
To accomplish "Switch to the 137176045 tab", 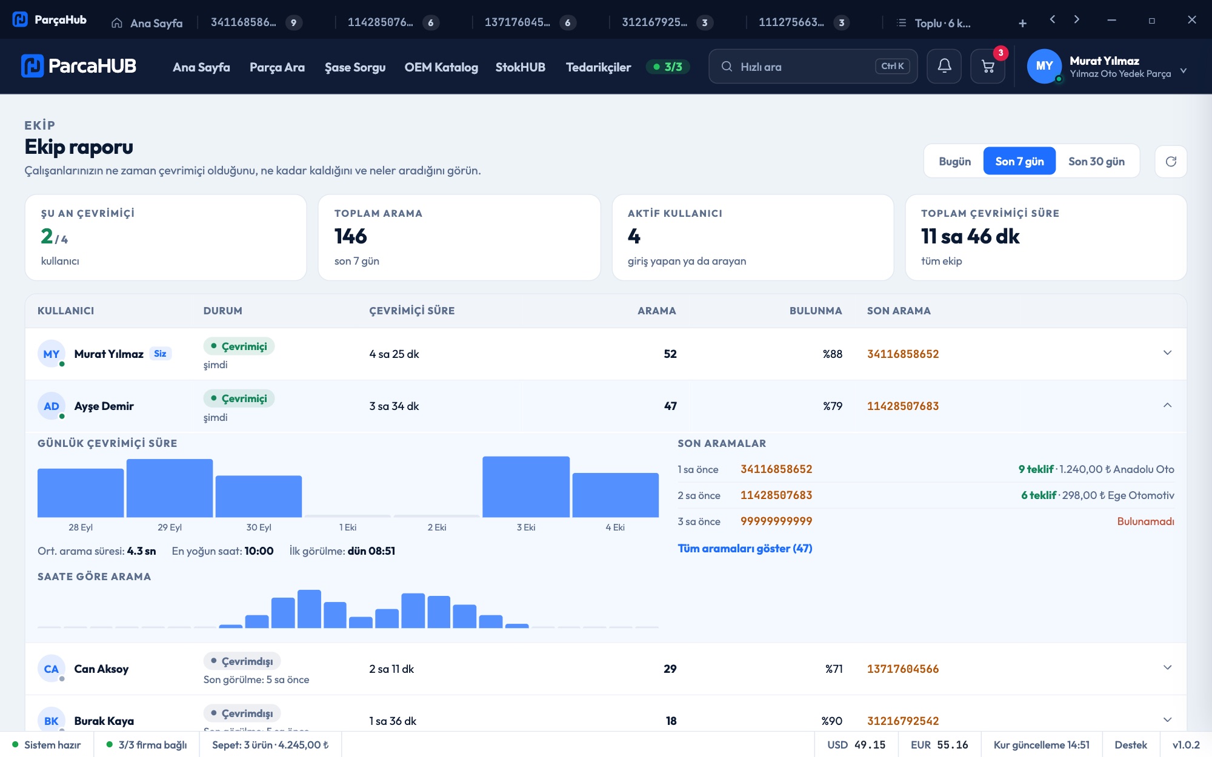I will 530,23.
